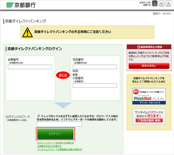The width and height of the screenshot is (174, 155).
Task: Click the yellow warning triangle icon
Action: 27,32
